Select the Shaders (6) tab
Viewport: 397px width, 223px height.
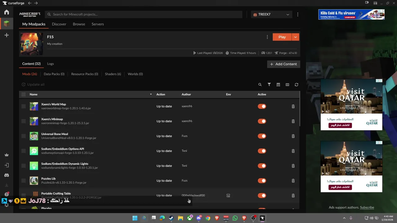113,74
